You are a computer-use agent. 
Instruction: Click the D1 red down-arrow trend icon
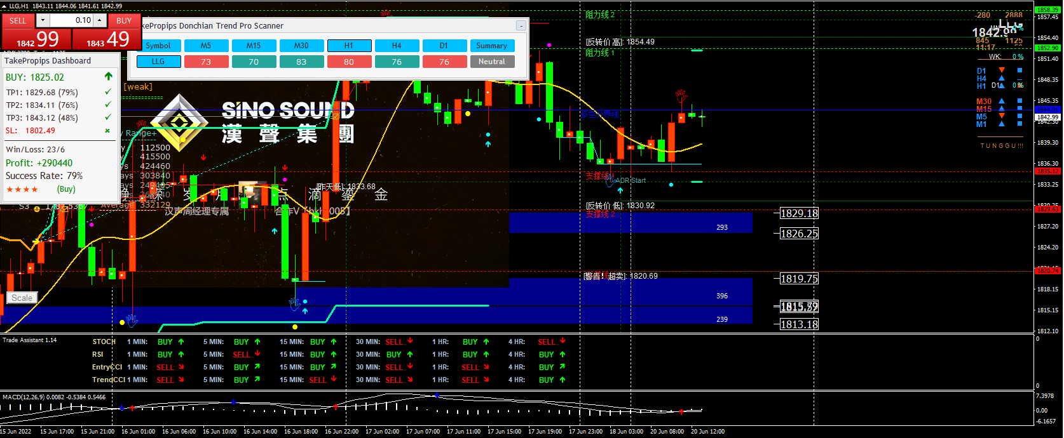[x=1002, y=70]
